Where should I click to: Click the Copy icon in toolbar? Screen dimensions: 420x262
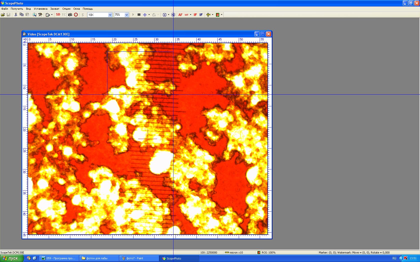pyautogui.click(x=21, y=15)
